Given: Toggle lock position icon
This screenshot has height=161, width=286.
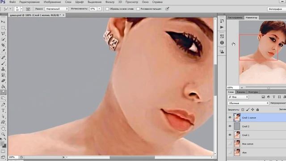Looking at the screenshot, I should (x=252, y=110).
